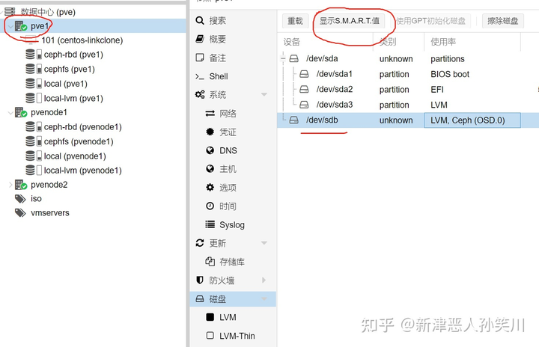Open the 防火墙 firewall menu item
This screenshot has height=347, width=539.
(x=233, y=280)
